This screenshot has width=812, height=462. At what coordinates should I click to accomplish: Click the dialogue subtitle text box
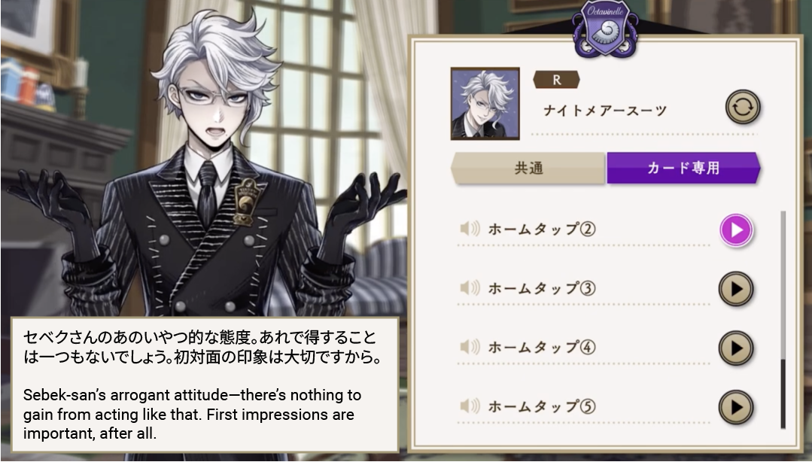(205, 384)
